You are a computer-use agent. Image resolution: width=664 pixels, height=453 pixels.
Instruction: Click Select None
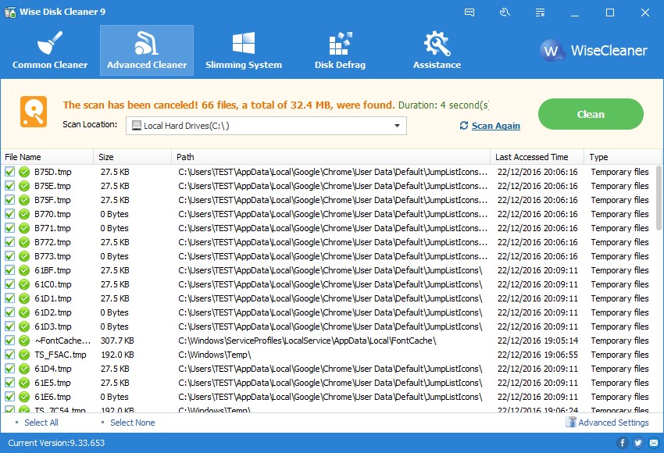pos(133,423)
